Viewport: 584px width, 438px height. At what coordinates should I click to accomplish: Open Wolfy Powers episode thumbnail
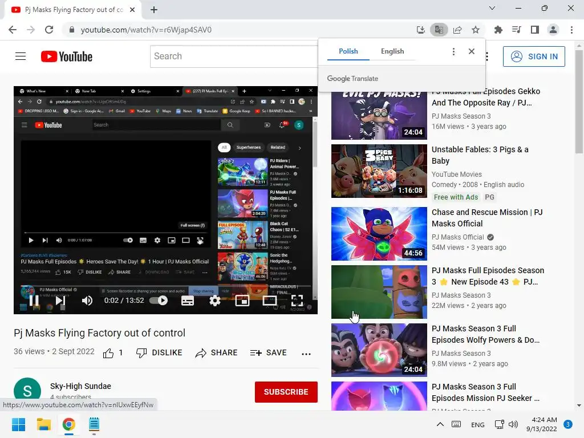379,350
